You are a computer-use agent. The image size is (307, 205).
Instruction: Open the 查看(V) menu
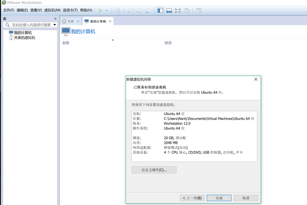point(36,10)
